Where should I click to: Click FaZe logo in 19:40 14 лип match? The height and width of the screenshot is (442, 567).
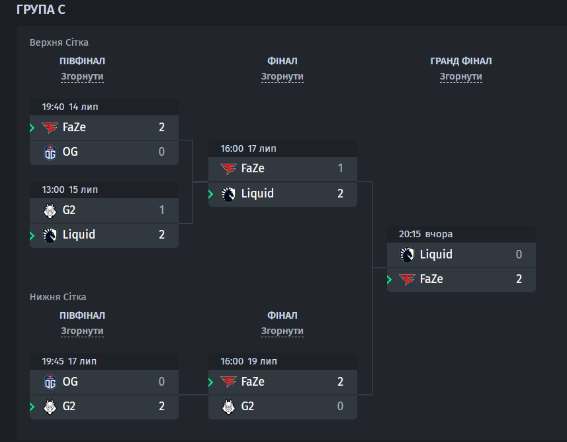50,127
